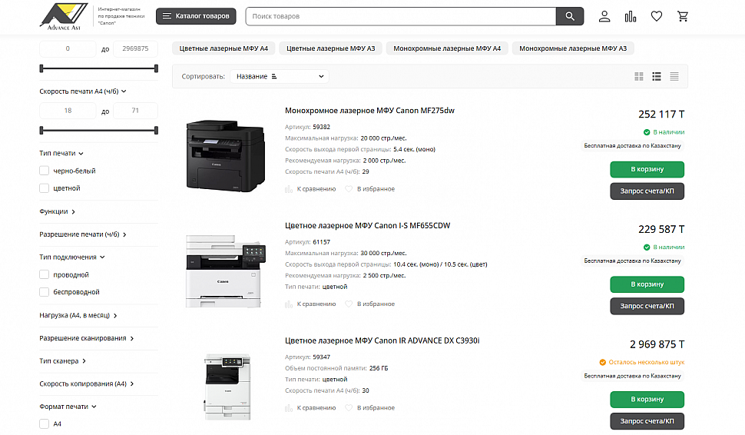Switch to grid tile view
The width and height of the screenshot is (745, 435).
click(639, 77)
